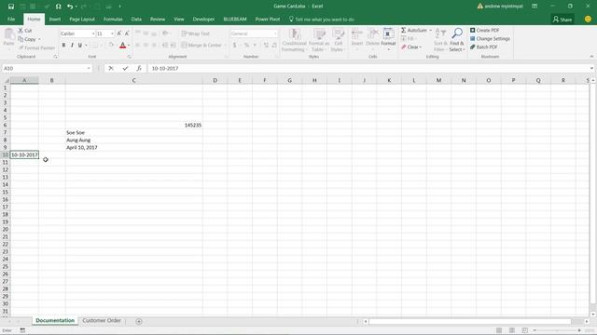Viewport: 597px width, 335px height.
Task: Switch to Page Layout view icon
Action: point(512,330)
